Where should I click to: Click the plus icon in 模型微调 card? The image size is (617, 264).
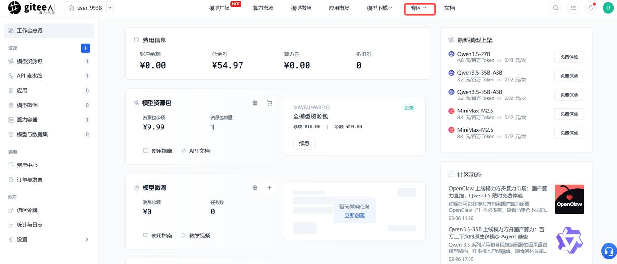click(x=269, y=188)
